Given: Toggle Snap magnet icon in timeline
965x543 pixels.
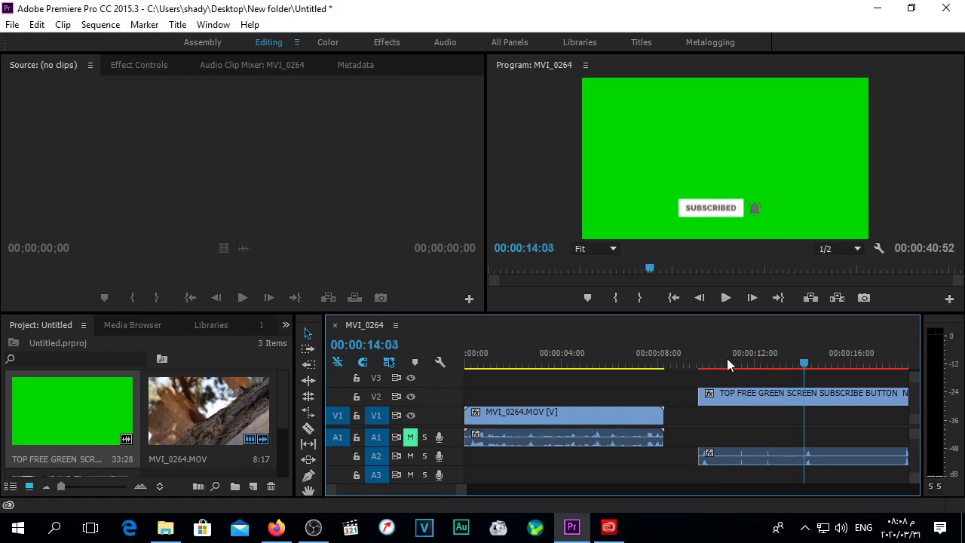Looking at the screenshot, I should pyautogui.click(x=363, y=363).
